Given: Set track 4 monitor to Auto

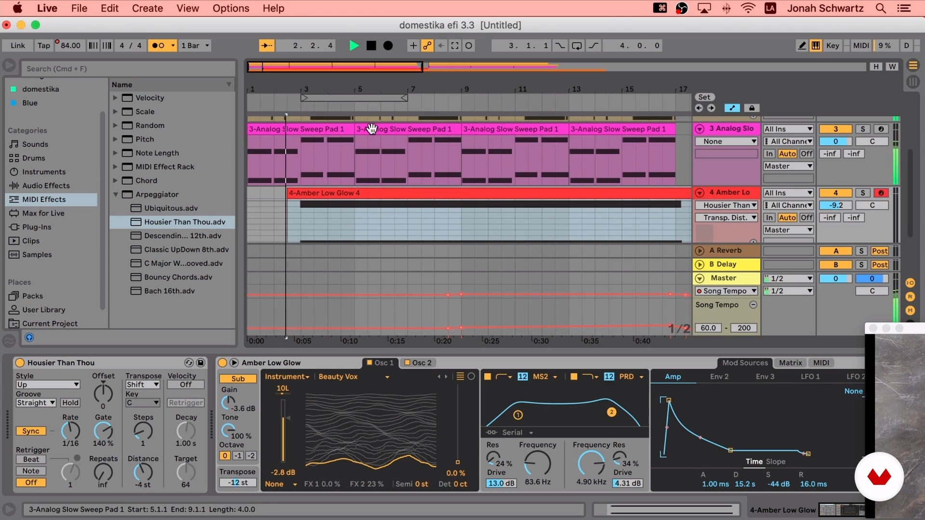Looking at the screenshot, I should 787,218.
